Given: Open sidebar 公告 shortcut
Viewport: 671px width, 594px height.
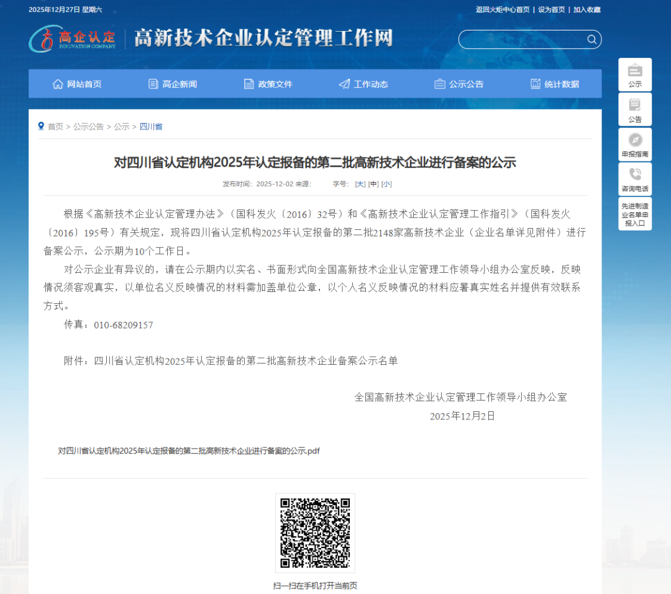Looking at the screenshot, I should pos(635,109).
